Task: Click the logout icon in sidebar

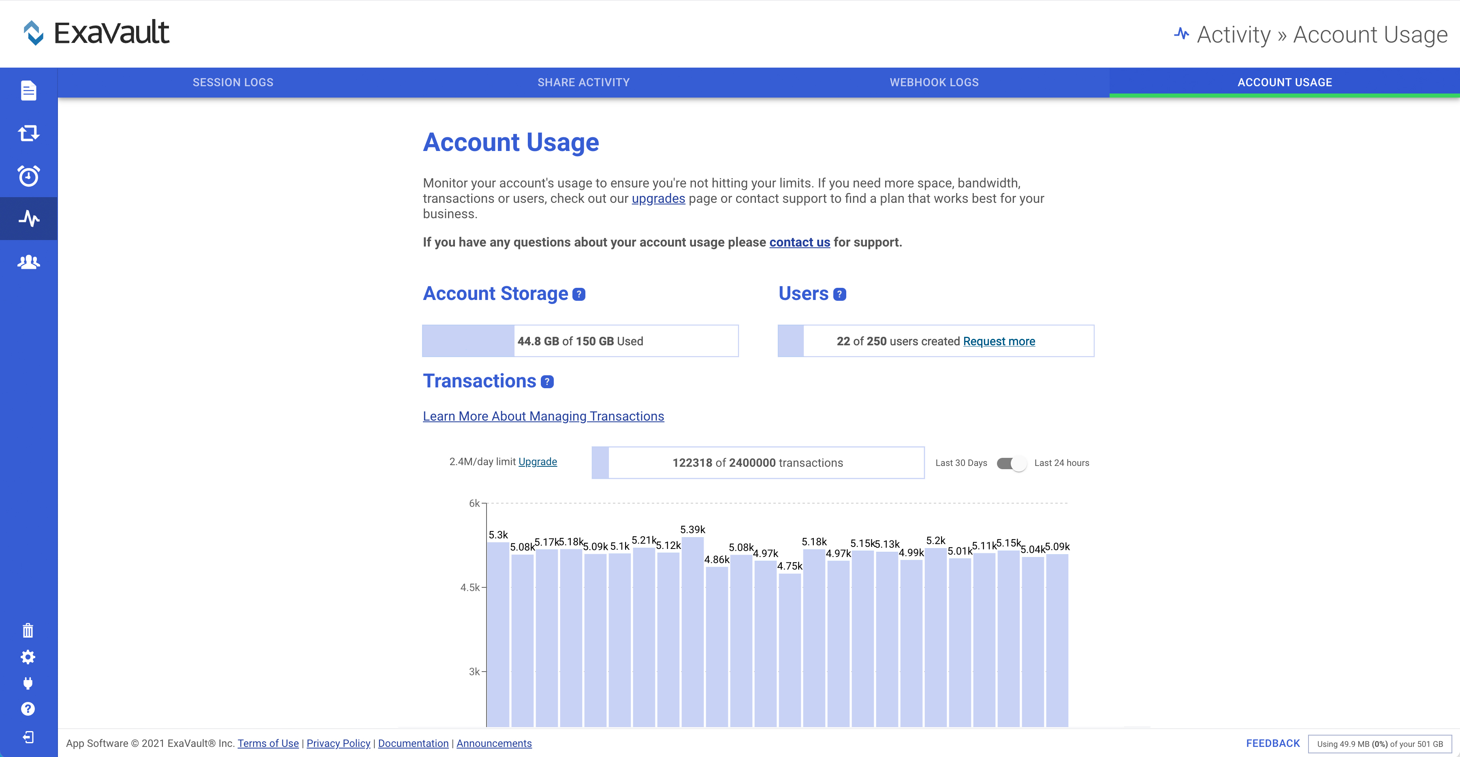Action: click(28, 737)
